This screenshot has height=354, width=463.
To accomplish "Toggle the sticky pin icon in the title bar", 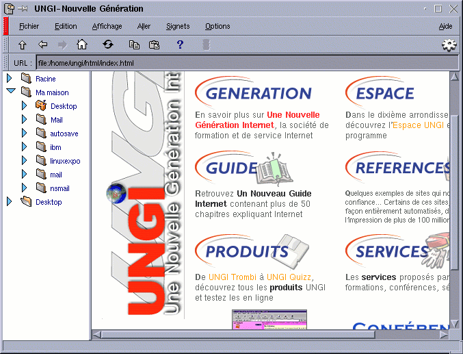I will pyautogui.click(x=23, y=9).
